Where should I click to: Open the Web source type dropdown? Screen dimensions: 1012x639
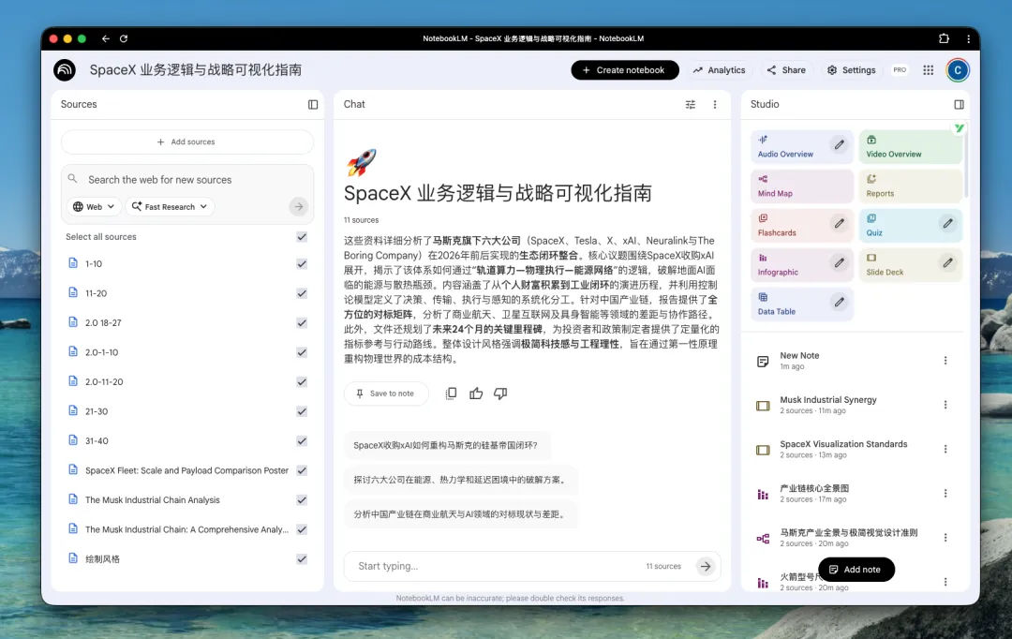coord(94,206)
